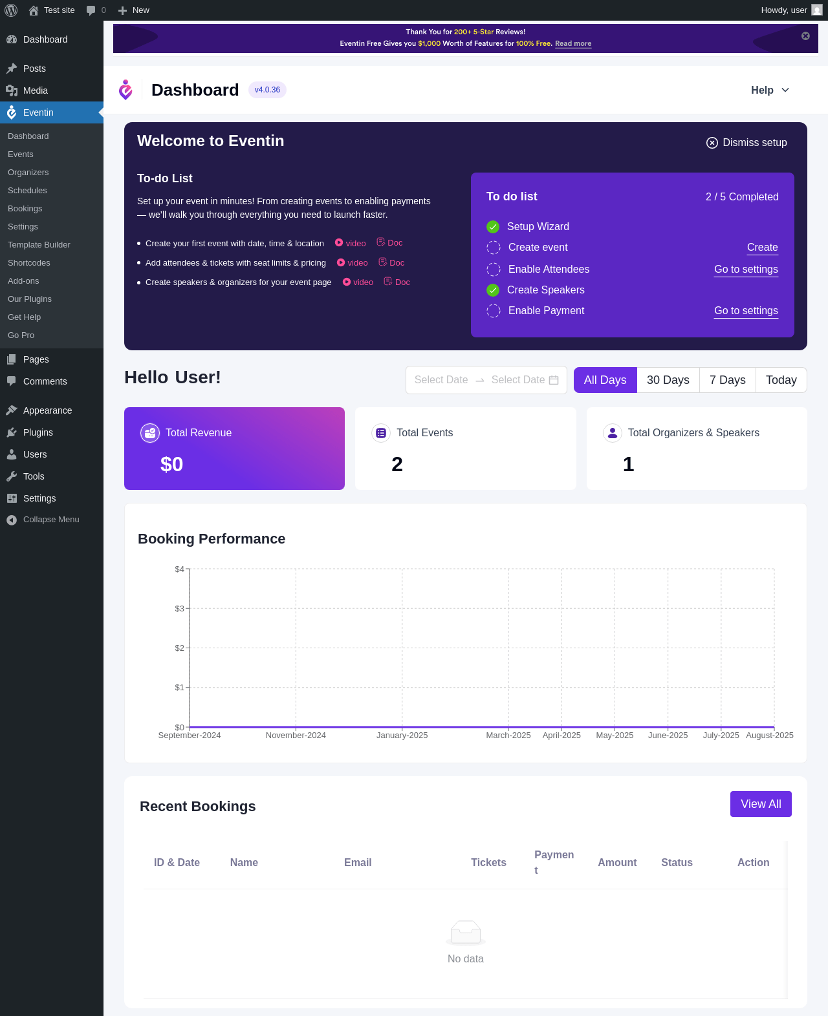Click the Howdy, user account text
Image resolution: width=828 pixels, height=1016 pixels.
click(x=784, y=10)
